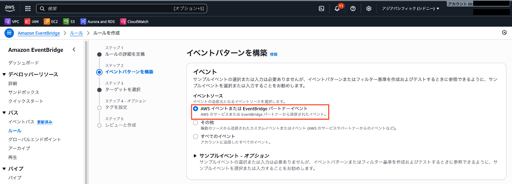
Task: Open the services grid menu icon
Action: [x=28, y=8]
